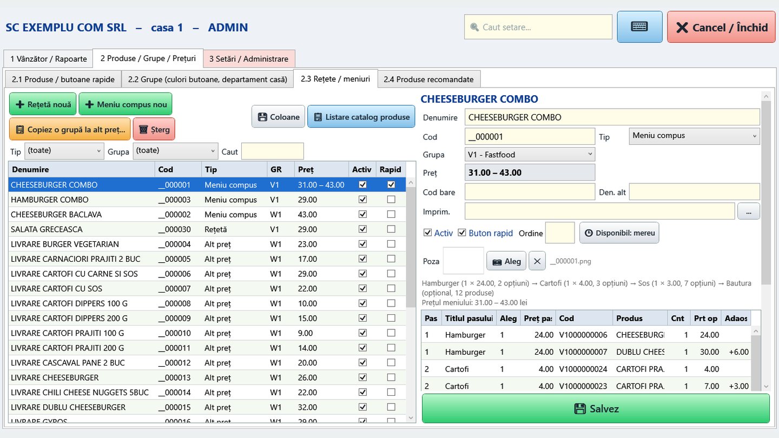Sort list by Denumire column header
This screenshot has height=438, width=779.
coord(82,169)
